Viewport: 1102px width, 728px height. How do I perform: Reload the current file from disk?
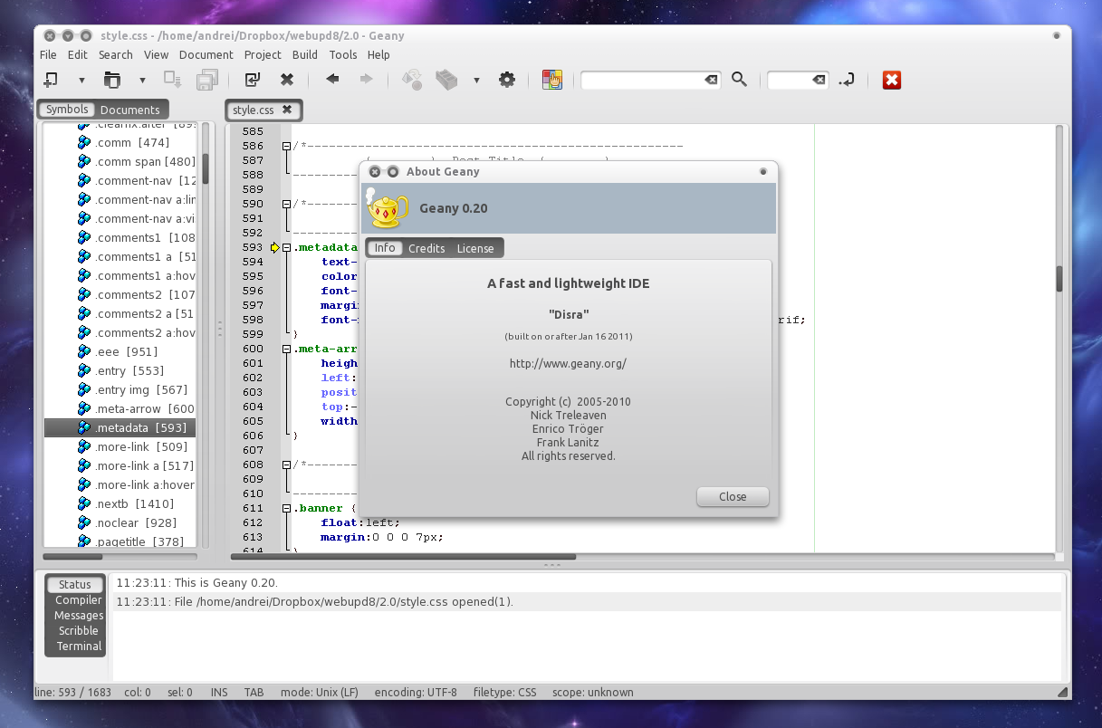tap(253, 80)
